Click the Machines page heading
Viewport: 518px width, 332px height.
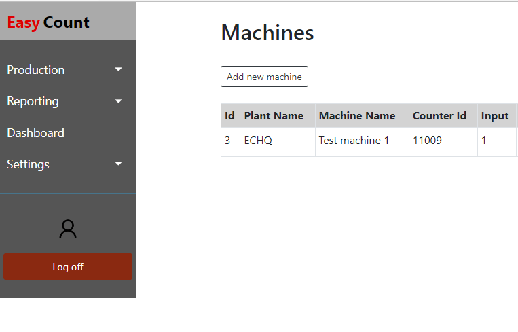267,33
